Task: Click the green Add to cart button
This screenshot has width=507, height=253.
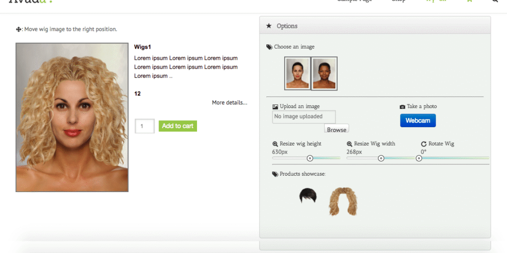Action: point(178,126)
